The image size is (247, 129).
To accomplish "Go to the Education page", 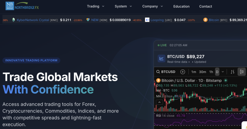I will click(181, 6).
